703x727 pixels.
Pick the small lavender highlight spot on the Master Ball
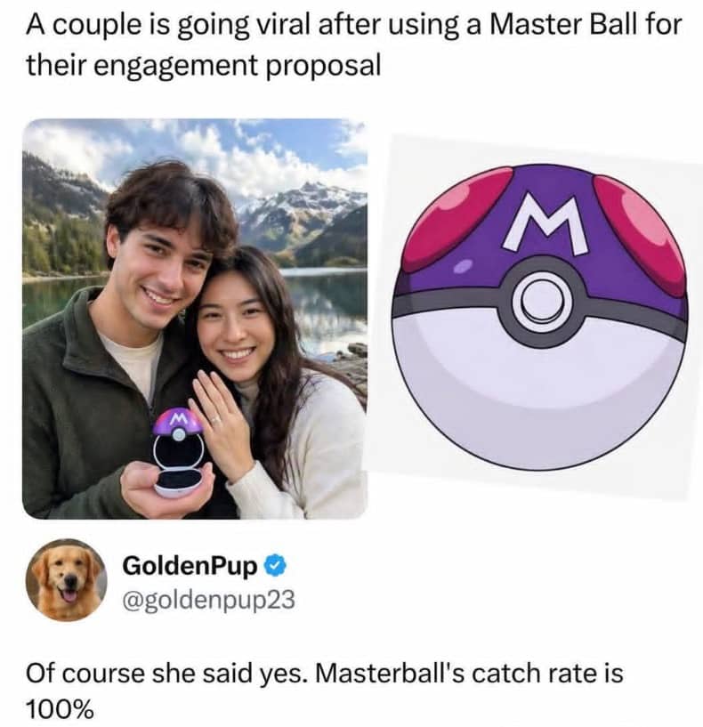(x=462, y=266)
